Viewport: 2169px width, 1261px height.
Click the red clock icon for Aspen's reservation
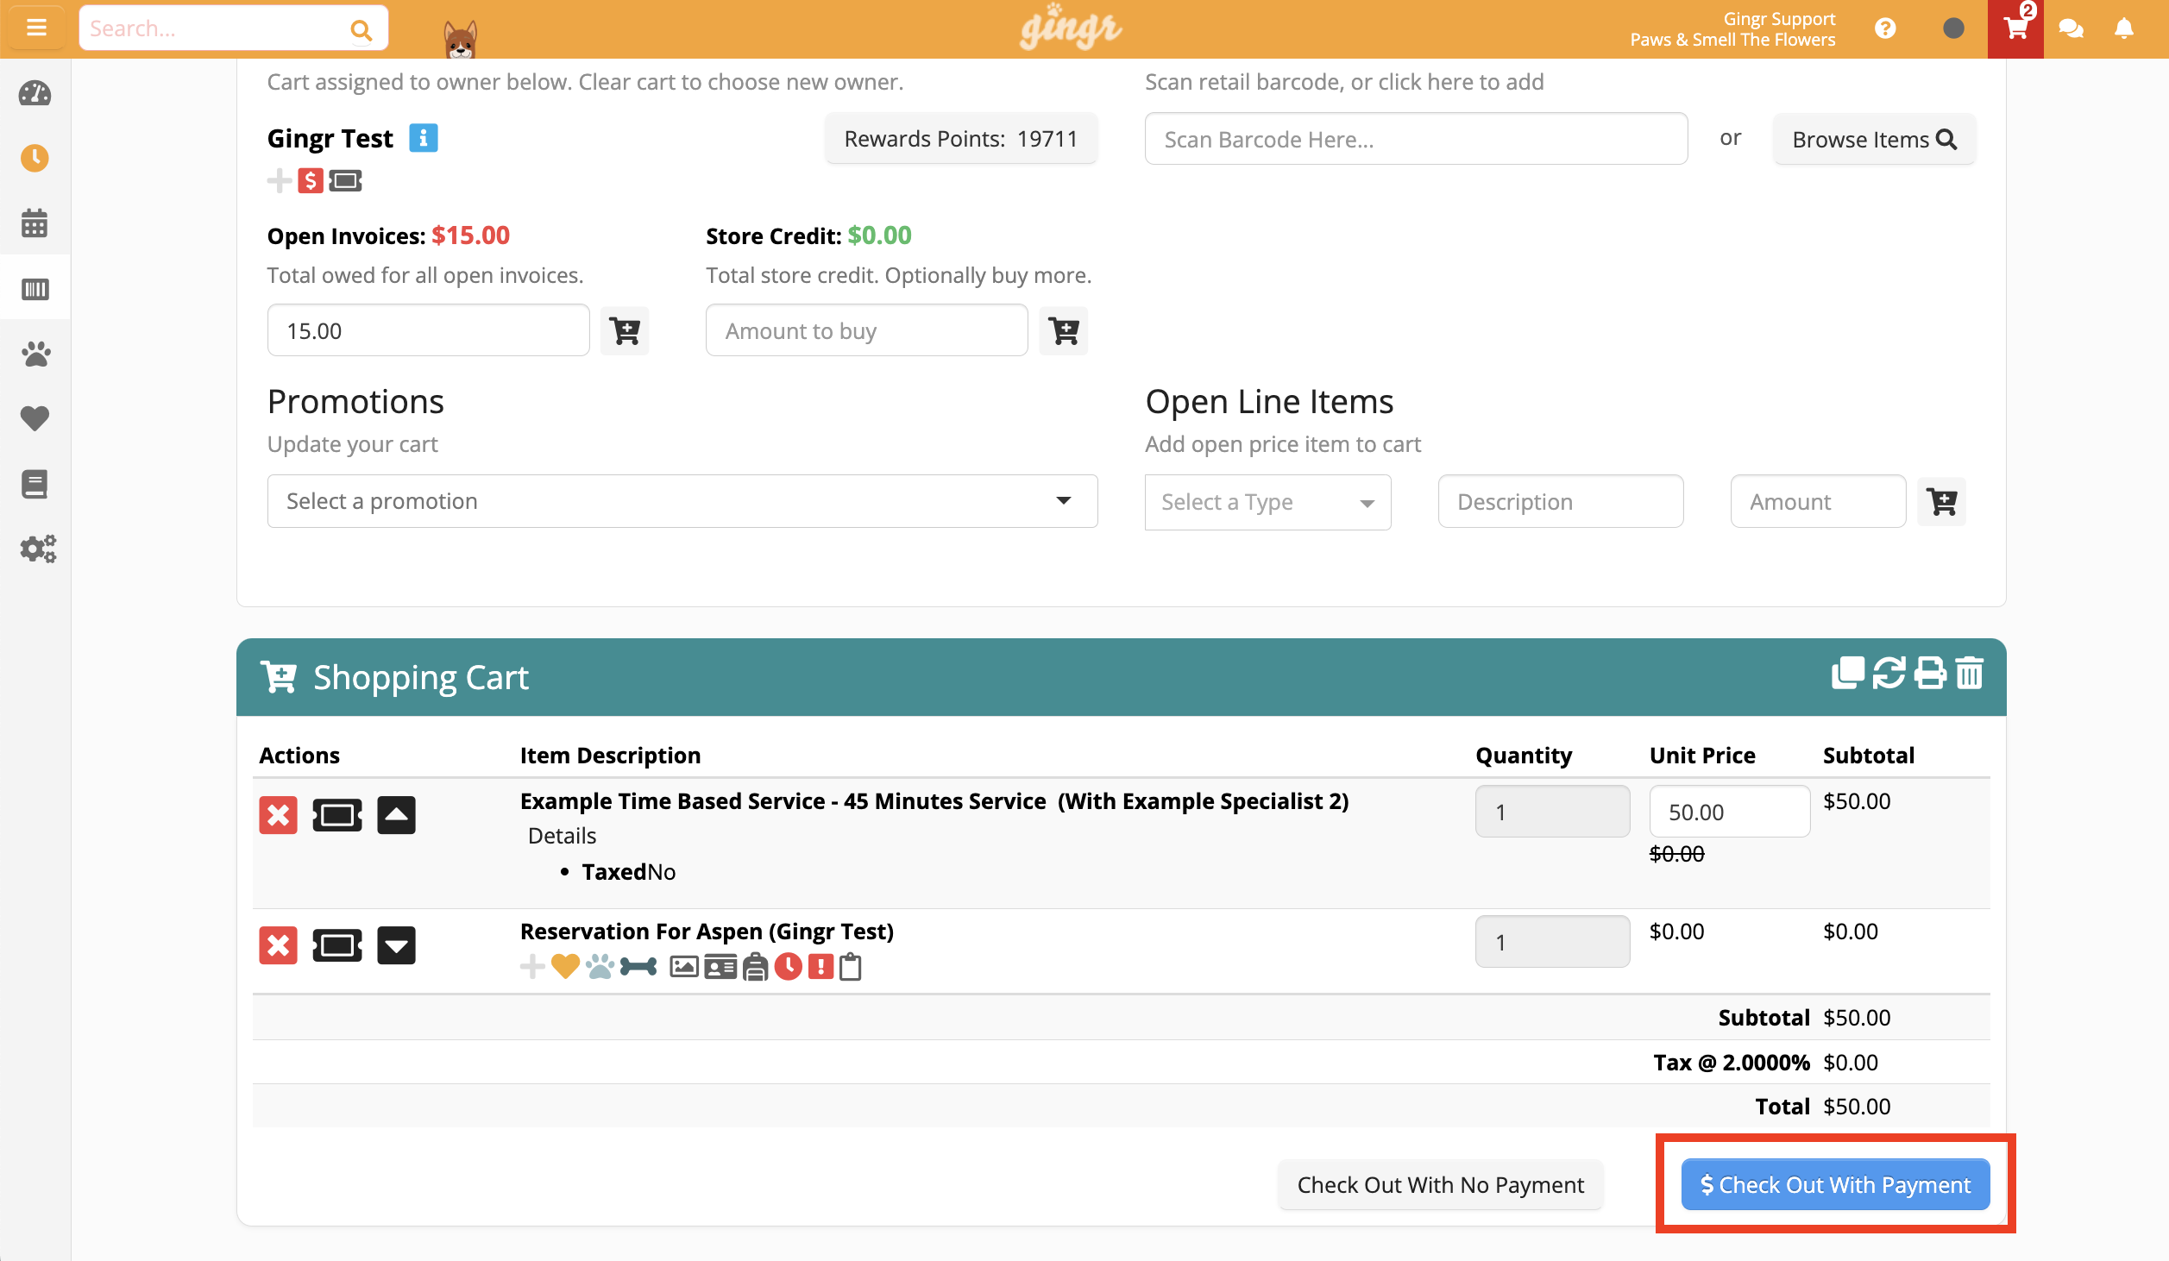coord(789,967)
